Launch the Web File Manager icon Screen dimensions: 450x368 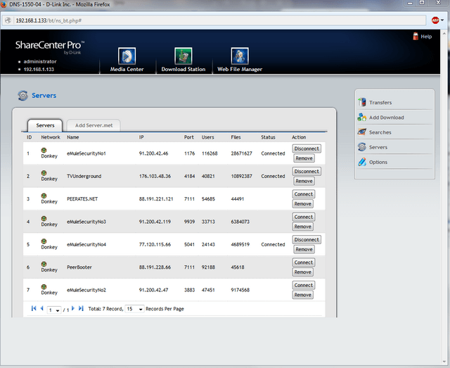[240, 57]
